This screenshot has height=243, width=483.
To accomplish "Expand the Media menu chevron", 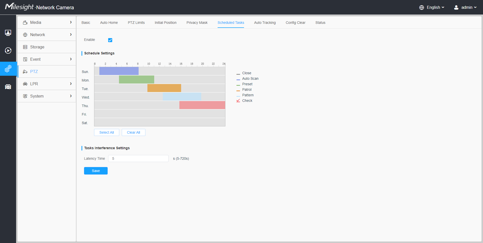I will [71, 22].
